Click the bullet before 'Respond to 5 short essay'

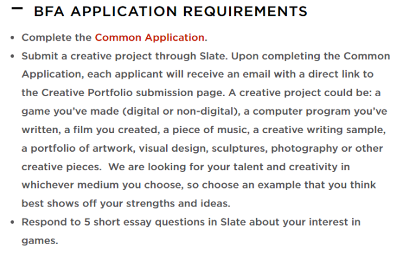[12, 223]
